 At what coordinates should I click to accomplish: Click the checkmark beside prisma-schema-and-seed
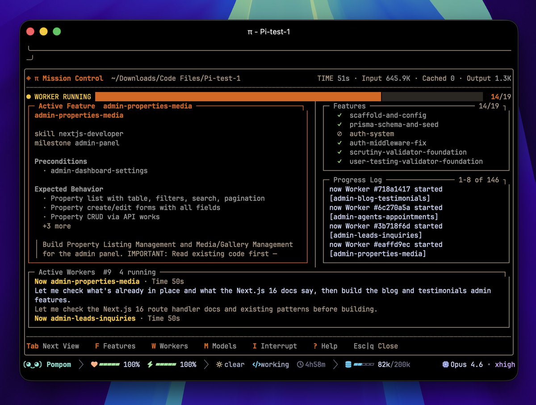point(340,125)
